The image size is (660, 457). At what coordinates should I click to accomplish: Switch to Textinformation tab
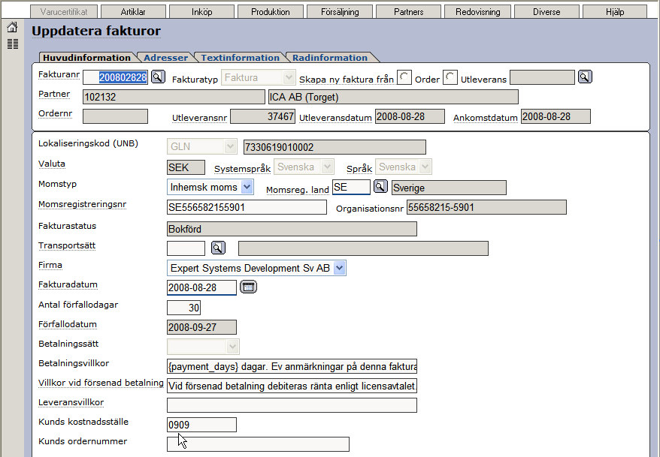click(240, 58)
